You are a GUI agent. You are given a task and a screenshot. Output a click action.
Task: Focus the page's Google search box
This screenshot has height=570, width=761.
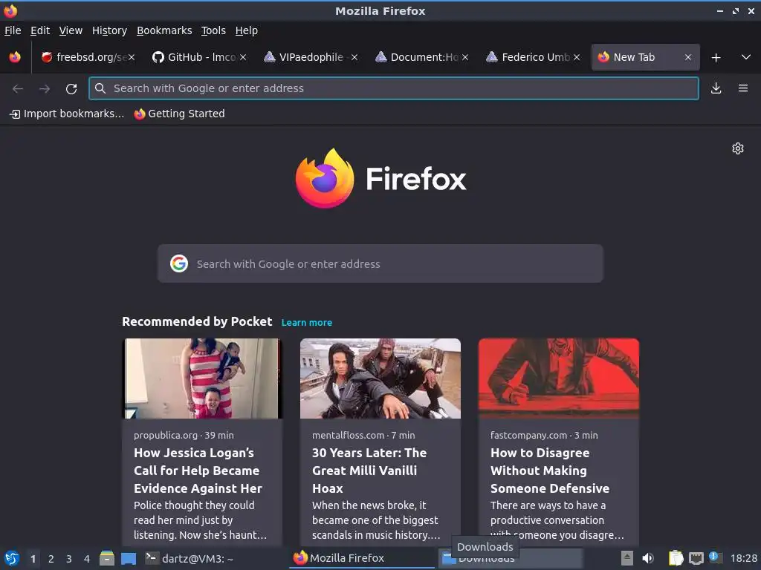coord(380,263)
